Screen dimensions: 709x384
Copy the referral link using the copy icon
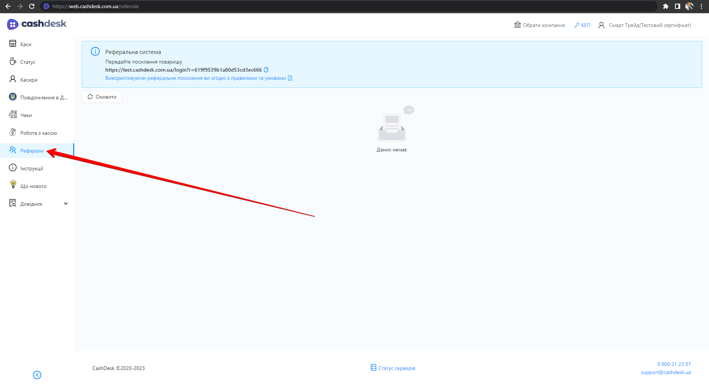point(266,70)
